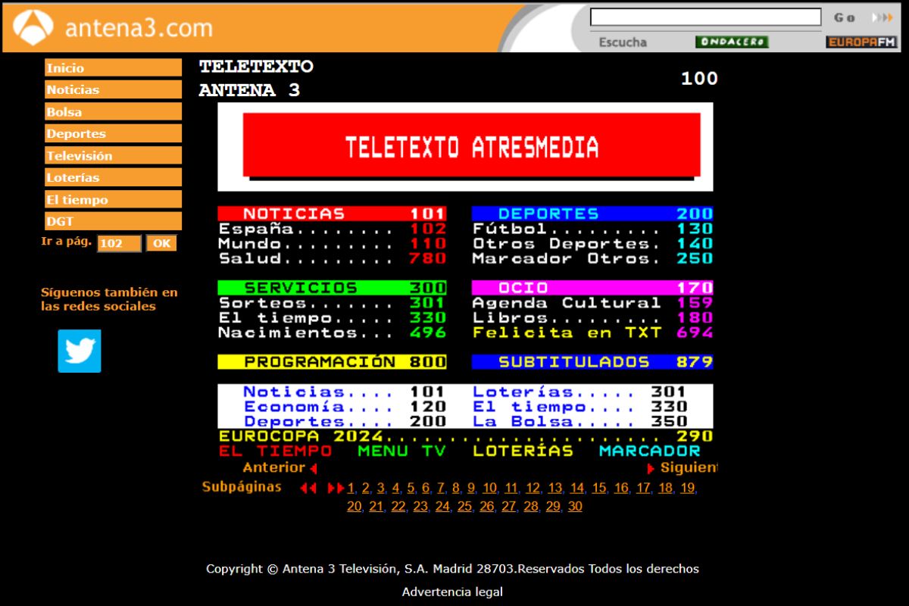909x606 pixels.
Task: Click the Siguiente page link
Action: (688, 468)
